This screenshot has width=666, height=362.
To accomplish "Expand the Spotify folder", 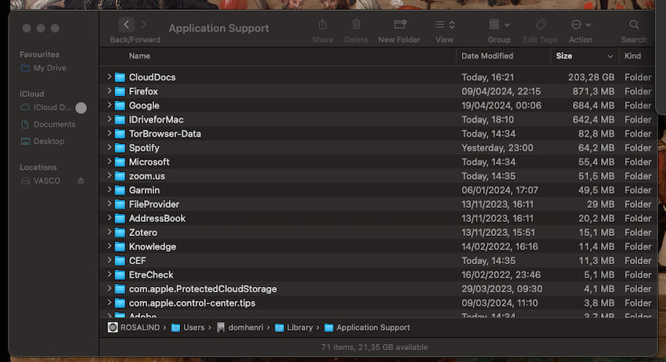I will point(109,147).
